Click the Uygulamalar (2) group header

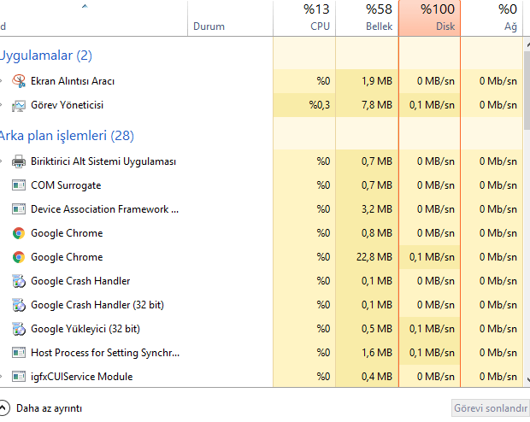[45, 56]
